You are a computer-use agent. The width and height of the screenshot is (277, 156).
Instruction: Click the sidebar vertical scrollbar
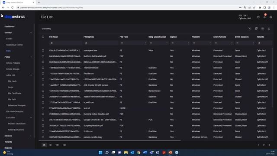pyautogui.click(x=34, y=81)
